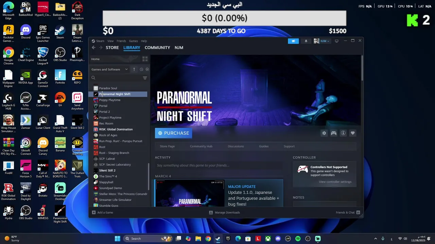Open game info icon

pyautogui.click(x=343, y=133)
